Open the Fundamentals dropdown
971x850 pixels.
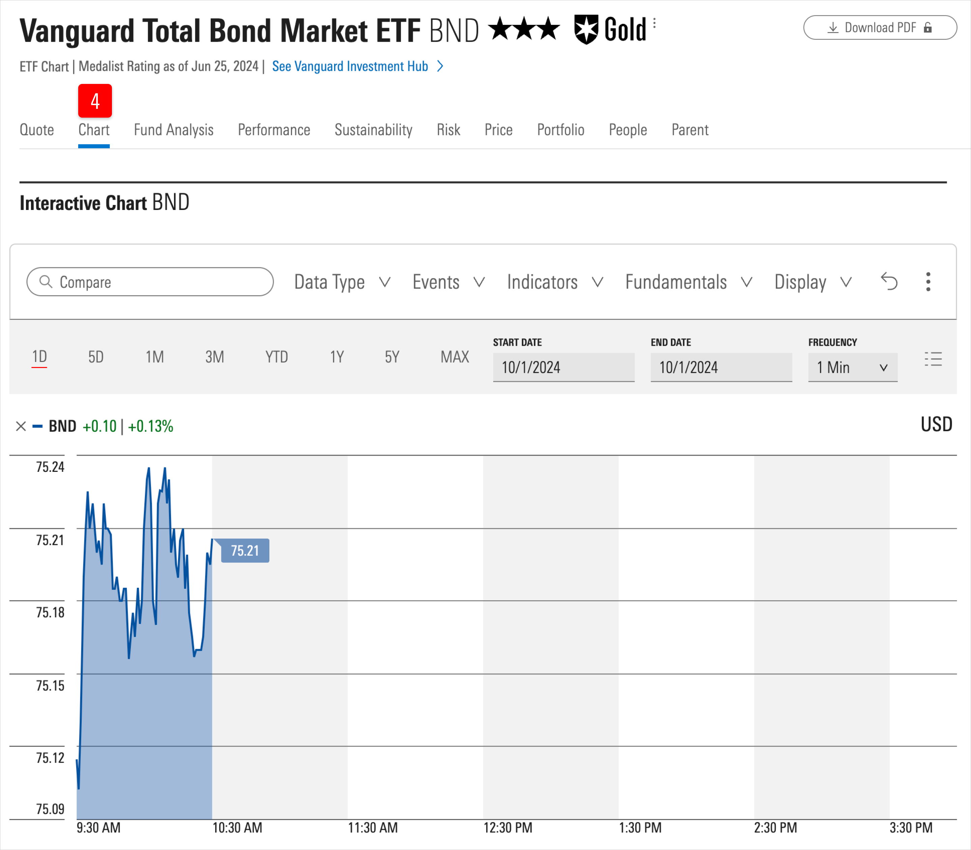coord(689,282)
